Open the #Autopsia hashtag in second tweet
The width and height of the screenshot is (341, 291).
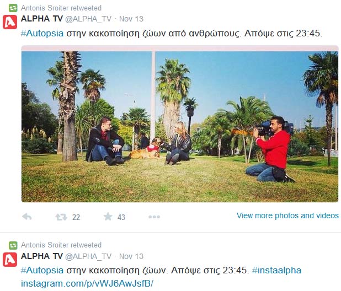(x=42, y=271)
